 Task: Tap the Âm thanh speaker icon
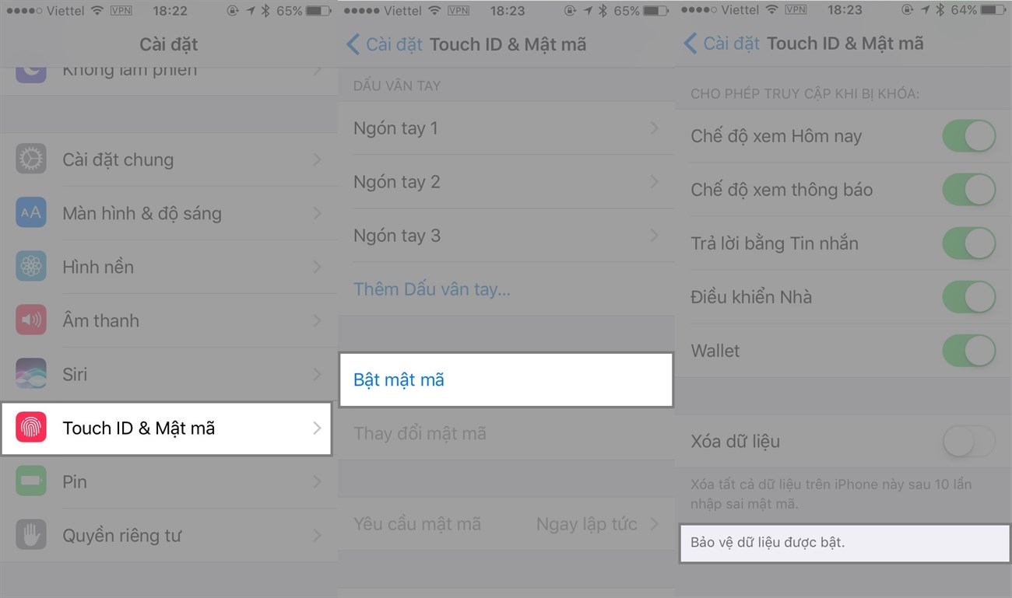[x=31, y=320]
